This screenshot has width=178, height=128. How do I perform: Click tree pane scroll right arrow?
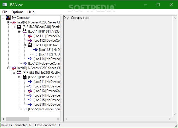pyautogui.click(x=58, y=119)
